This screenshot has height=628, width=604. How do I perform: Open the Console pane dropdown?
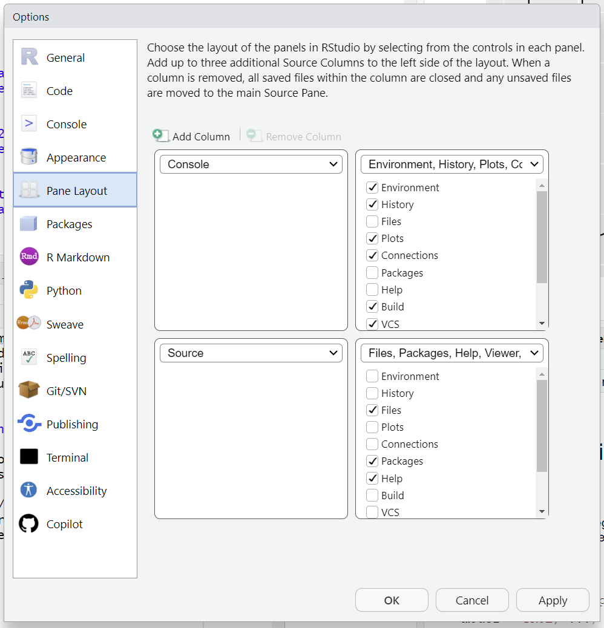(x=251, y=164)
